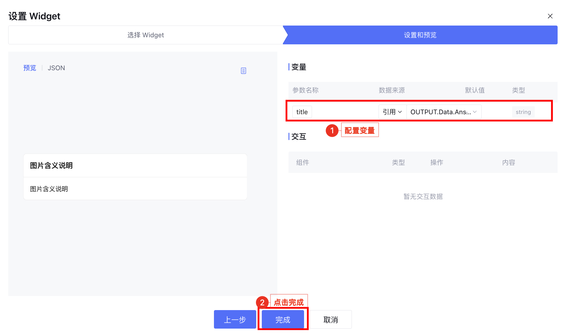
Task: Click the 图片含义说明 card body text
Action: coord(49,189)
